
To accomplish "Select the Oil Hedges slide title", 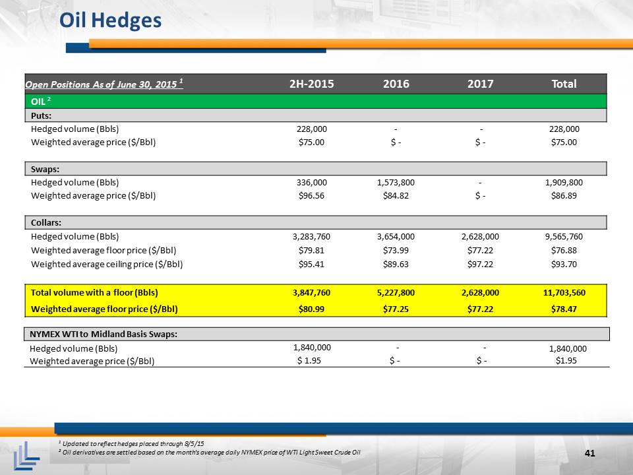I will [110, 20].
